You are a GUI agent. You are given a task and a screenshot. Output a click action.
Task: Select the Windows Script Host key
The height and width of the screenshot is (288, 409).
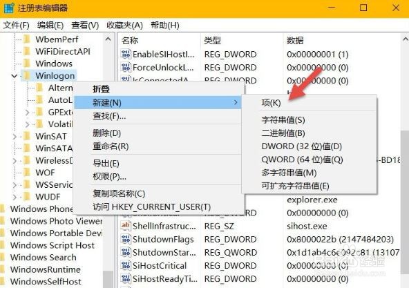pyautogui.click(x=53, y=245)
